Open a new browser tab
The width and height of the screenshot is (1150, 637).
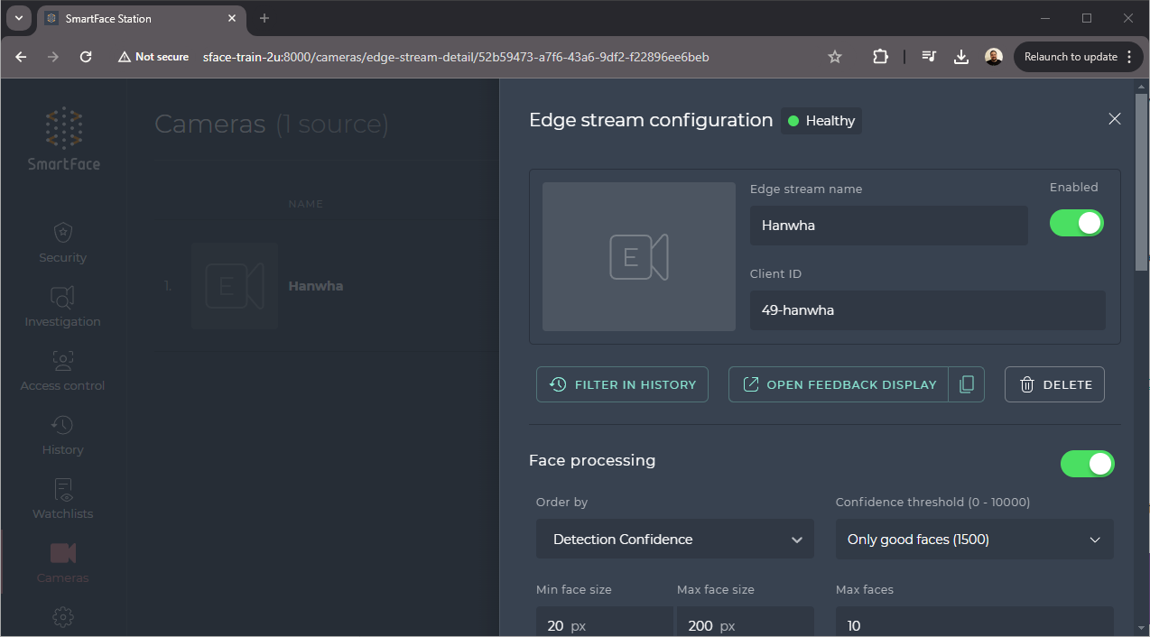[x=264, y=18]
